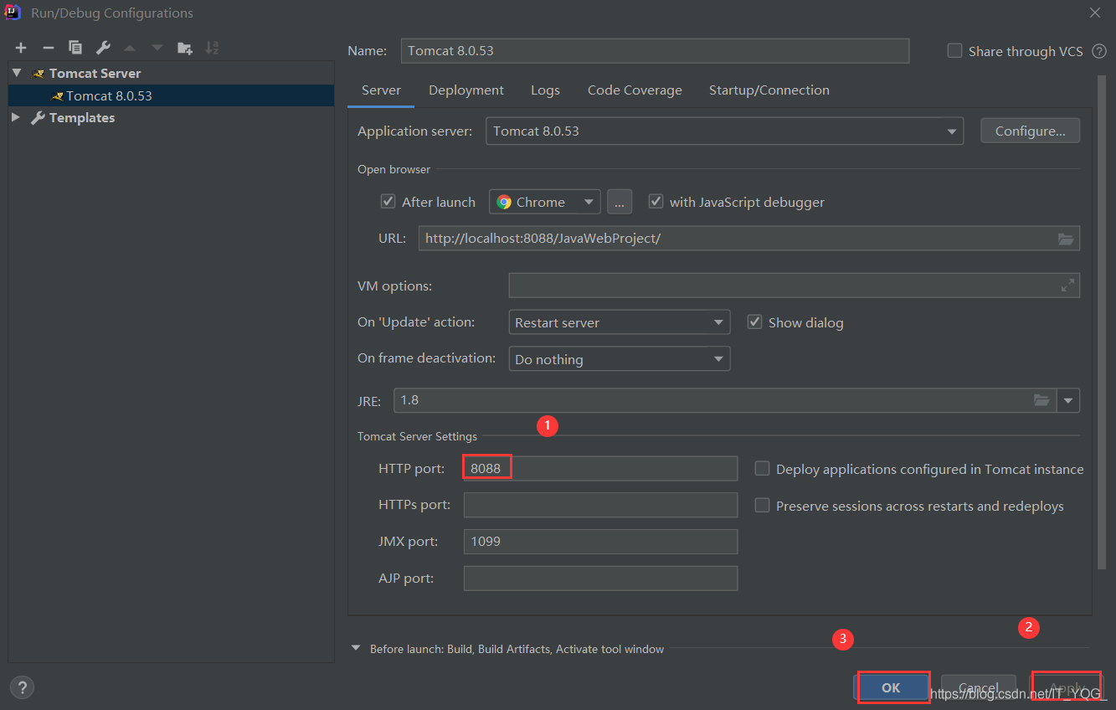This screenshot has height=710, width=1116.
Task: Sort configurations alphabetically
Action: click(x=212, y=48)
